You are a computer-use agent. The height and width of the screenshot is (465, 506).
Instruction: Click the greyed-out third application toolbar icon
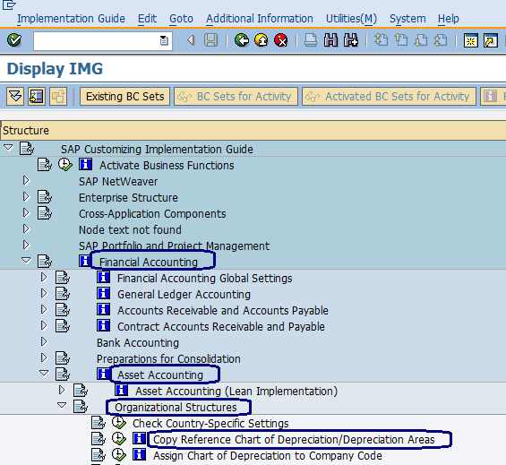58,96
